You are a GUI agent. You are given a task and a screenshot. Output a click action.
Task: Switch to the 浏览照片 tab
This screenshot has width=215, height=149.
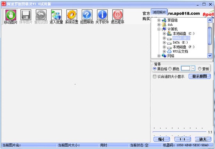[x=159, y=12]
